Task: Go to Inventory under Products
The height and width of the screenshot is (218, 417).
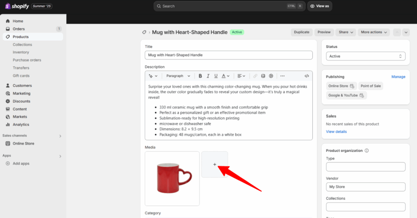Action: (x=21, y=52)
